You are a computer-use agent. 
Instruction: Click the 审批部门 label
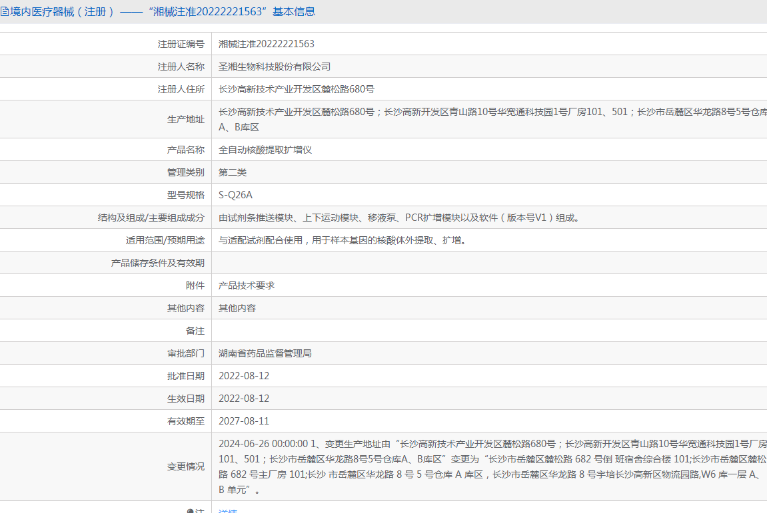click(186, 353)
